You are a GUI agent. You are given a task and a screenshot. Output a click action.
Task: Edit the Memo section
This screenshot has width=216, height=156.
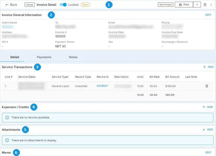point(208,152)
